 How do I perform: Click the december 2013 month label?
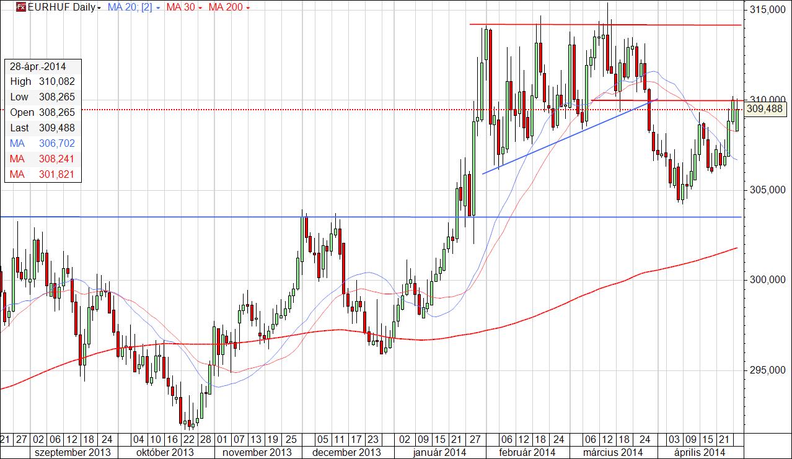346,452
